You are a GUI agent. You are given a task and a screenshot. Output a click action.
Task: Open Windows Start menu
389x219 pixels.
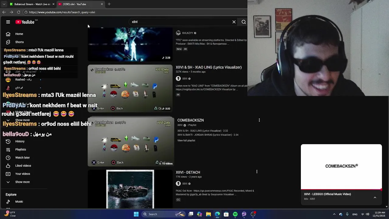136,214
